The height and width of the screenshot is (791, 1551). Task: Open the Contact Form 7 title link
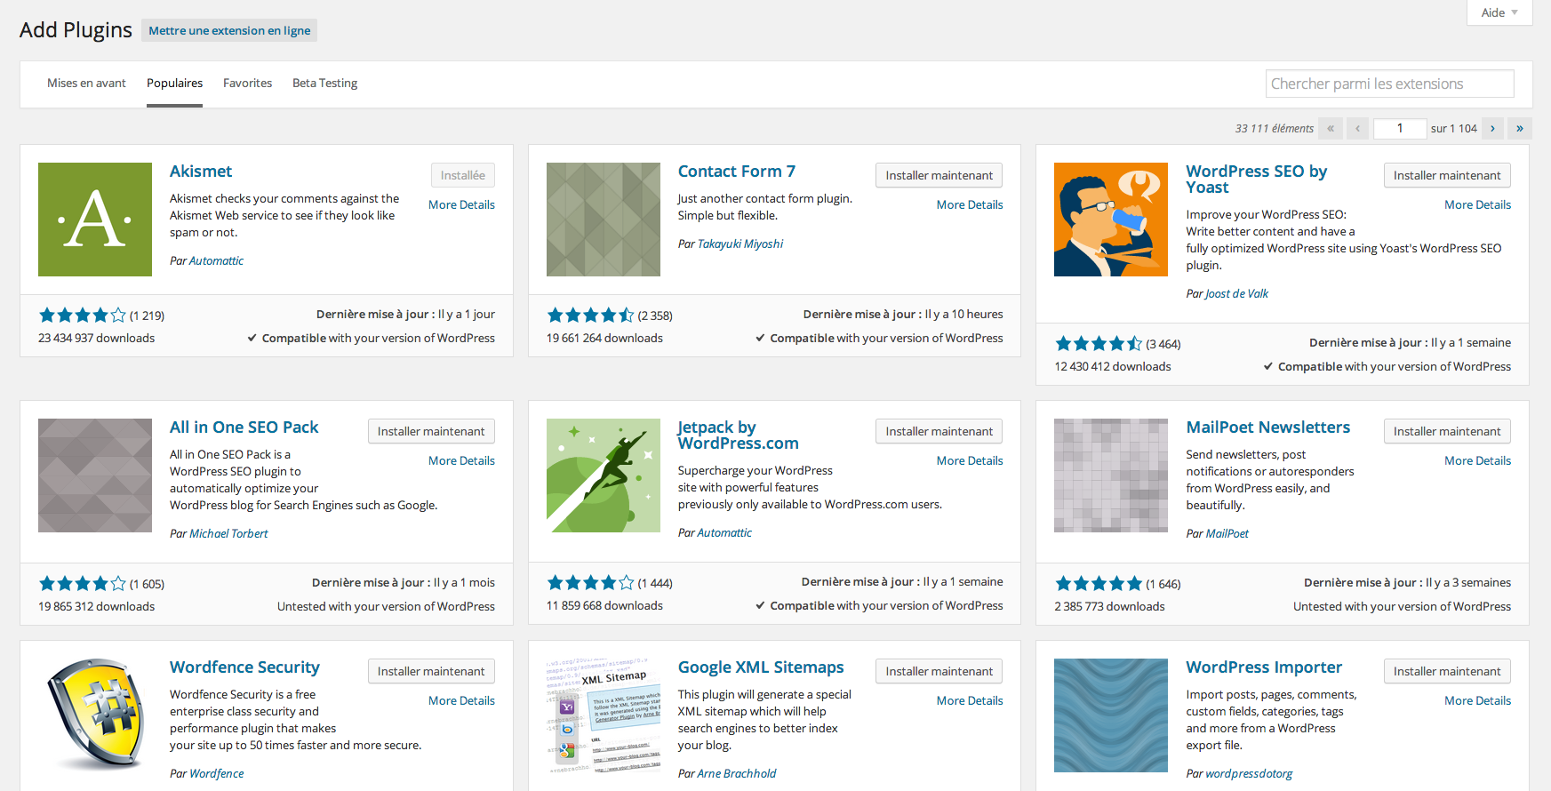[x=737, y=172]
